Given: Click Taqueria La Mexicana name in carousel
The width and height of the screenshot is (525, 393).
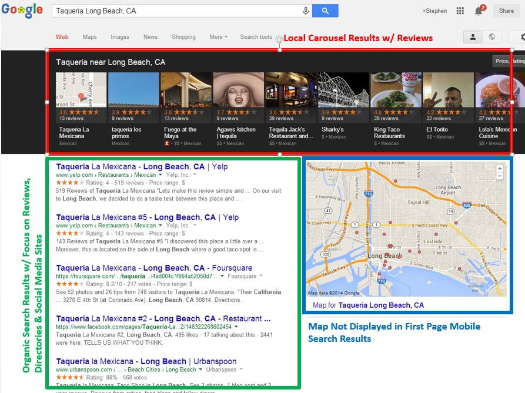Looking at the screenshot, I should [74, 132].
